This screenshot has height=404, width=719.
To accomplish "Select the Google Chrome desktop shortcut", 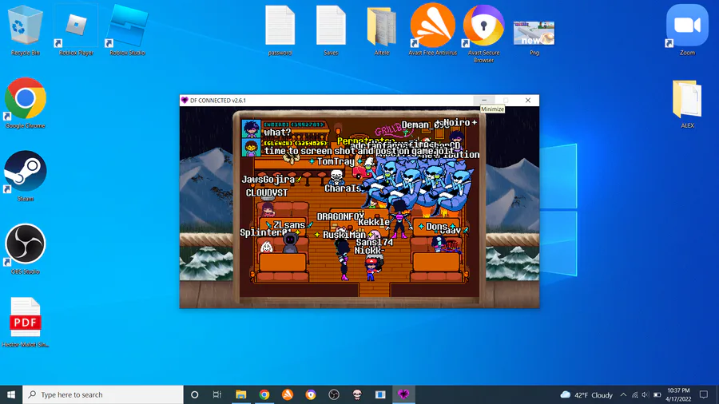I will click(x=26, y=104).
